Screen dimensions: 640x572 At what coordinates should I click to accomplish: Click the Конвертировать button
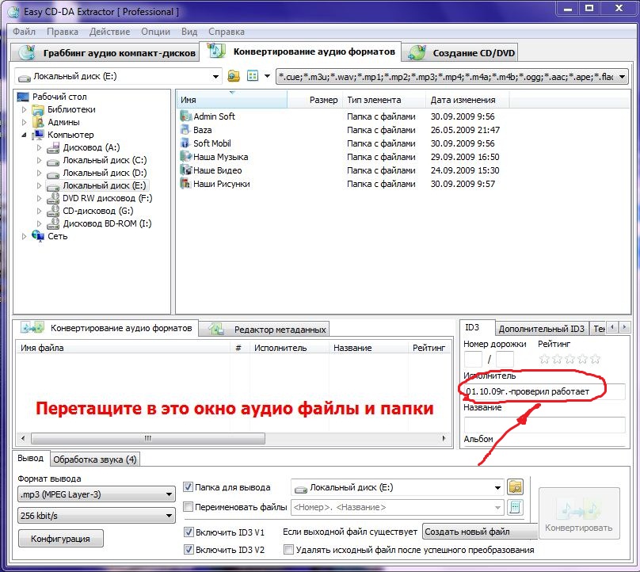tap(579, 514)
